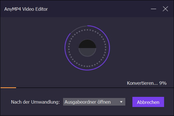
Task: Click the Nach der Umwandlung label
Action: pos(35,102)
